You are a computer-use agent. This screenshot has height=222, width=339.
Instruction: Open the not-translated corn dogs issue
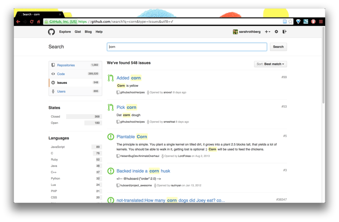point(171,200)
